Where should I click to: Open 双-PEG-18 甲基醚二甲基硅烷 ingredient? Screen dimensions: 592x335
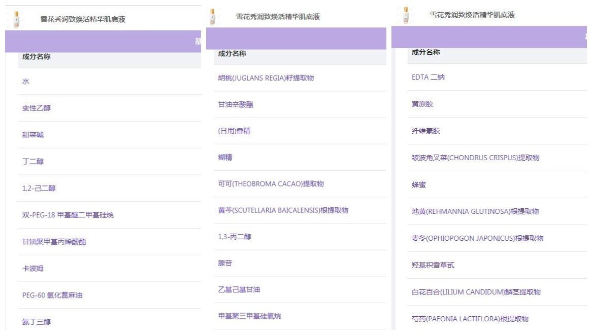point(68,215)
